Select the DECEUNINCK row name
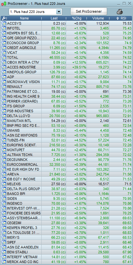 pos(17,160)
